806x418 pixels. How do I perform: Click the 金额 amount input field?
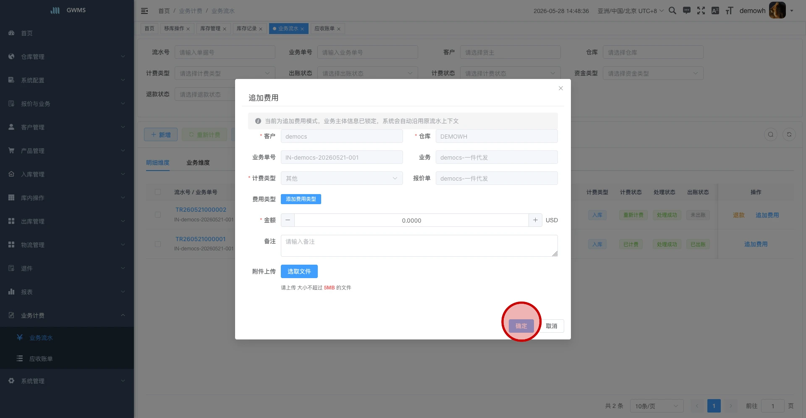[x=411, y=220]
